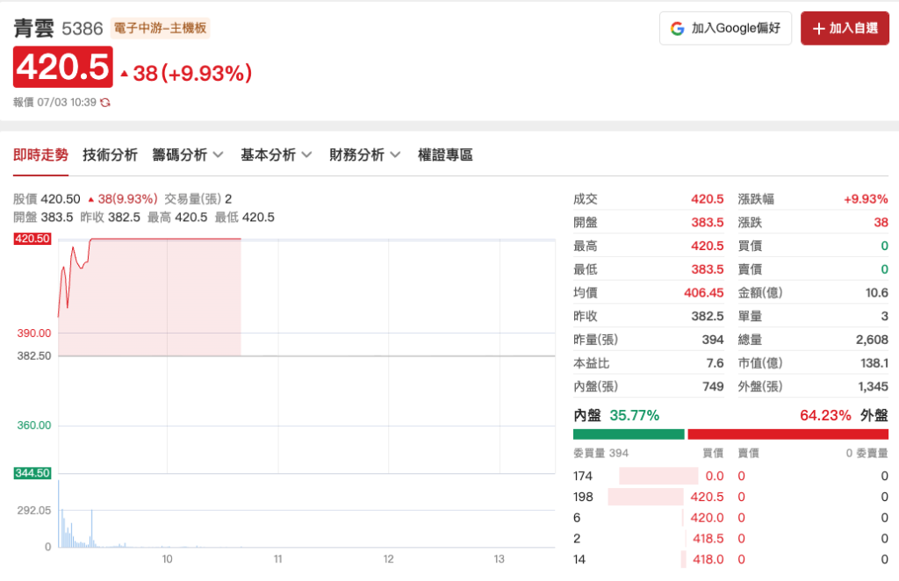Click the 本益比 7.6 value
This screenshot has width=899, height=581.
(x=715, y=363)
